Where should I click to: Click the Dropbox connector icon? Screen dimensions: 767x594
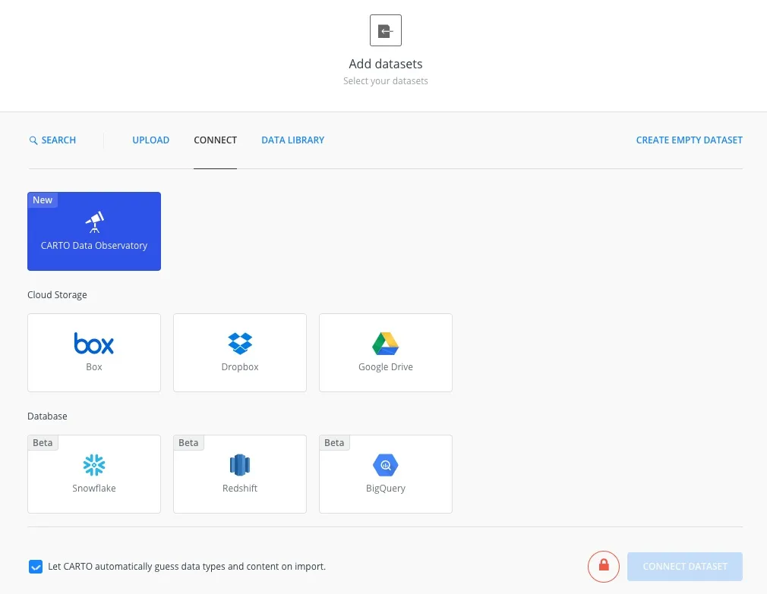(239, 343)
